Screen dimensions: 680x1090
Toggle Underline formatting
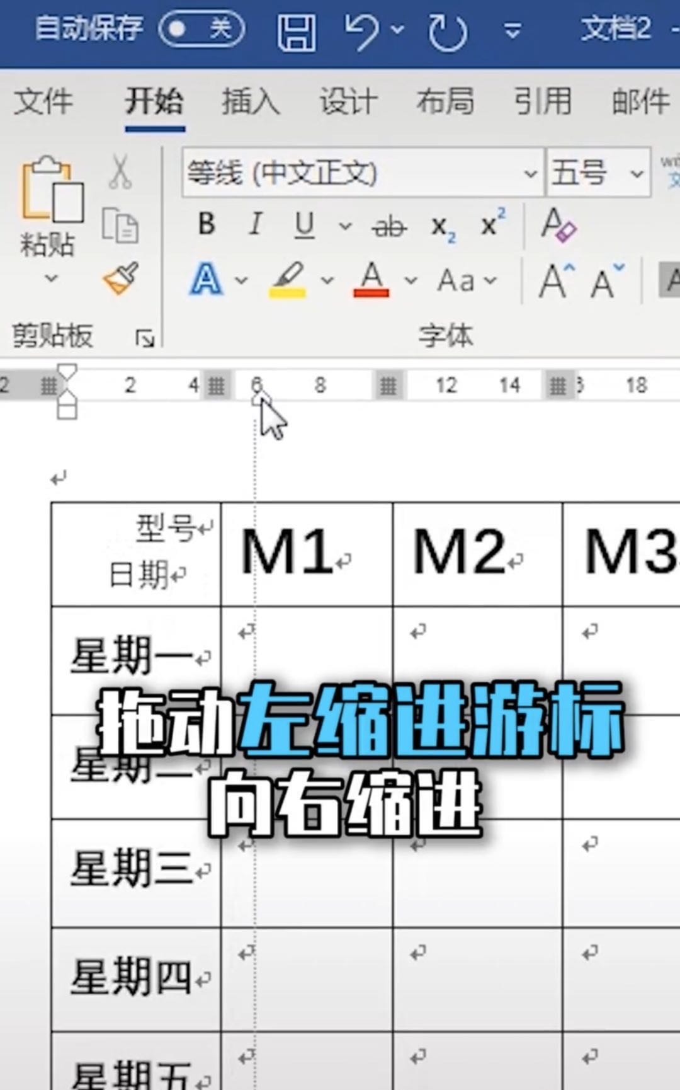pyautogui.click(x=305, y=226)
